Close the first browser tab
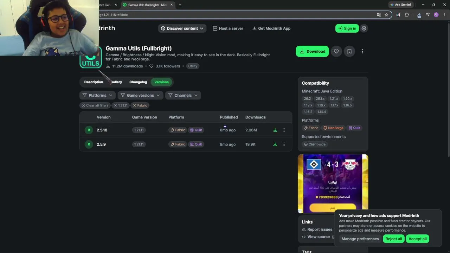This screenshot has height=253, width=450. [116, 5]
